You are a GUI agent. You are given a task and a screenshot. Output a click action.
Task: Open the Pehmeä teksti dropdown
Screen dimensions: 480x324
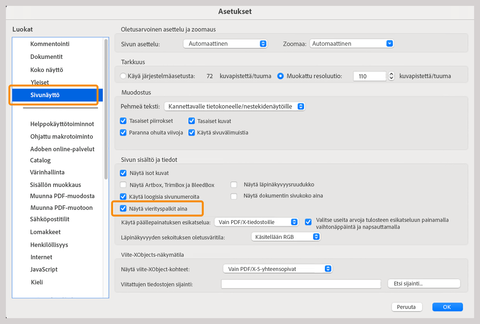pos(235,106)
